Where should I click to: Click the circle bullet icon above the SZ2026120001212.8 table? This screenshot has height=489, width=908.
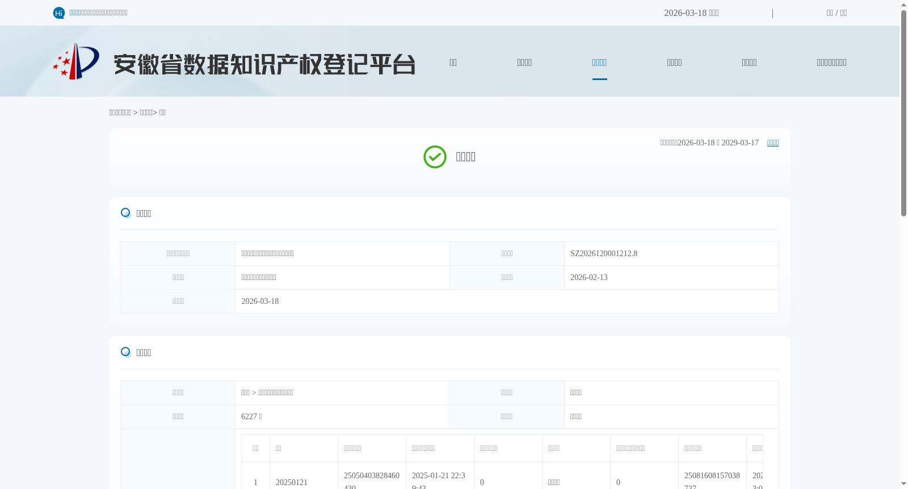click(x=126, y=213)
